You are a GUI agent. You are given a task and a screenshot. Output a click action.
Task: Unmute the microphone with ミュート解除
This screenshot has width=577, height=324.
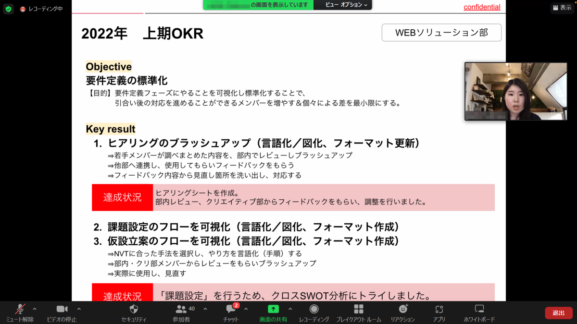[x=20, y=313]
